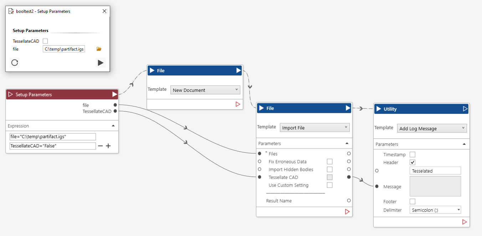Click the file output port dot

[115, 105]
